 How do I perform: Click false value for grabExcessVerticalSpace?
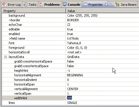point(71,66)
